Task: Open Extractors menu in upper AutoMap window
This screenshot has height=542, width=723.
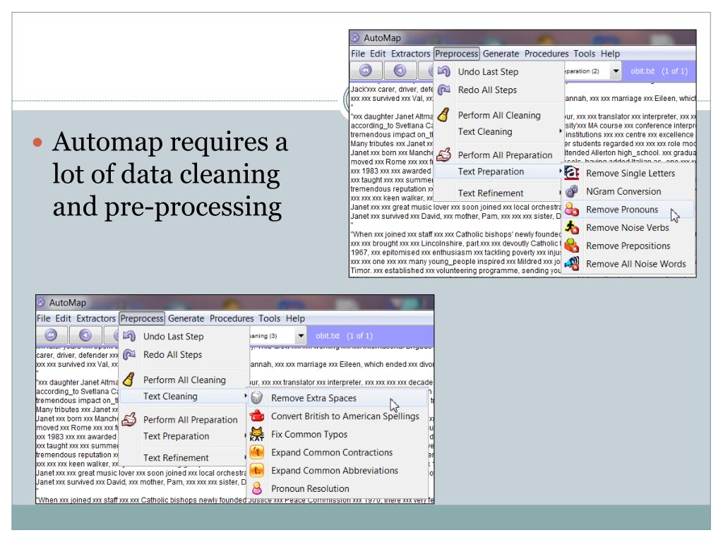Action: tap(410, 54)
